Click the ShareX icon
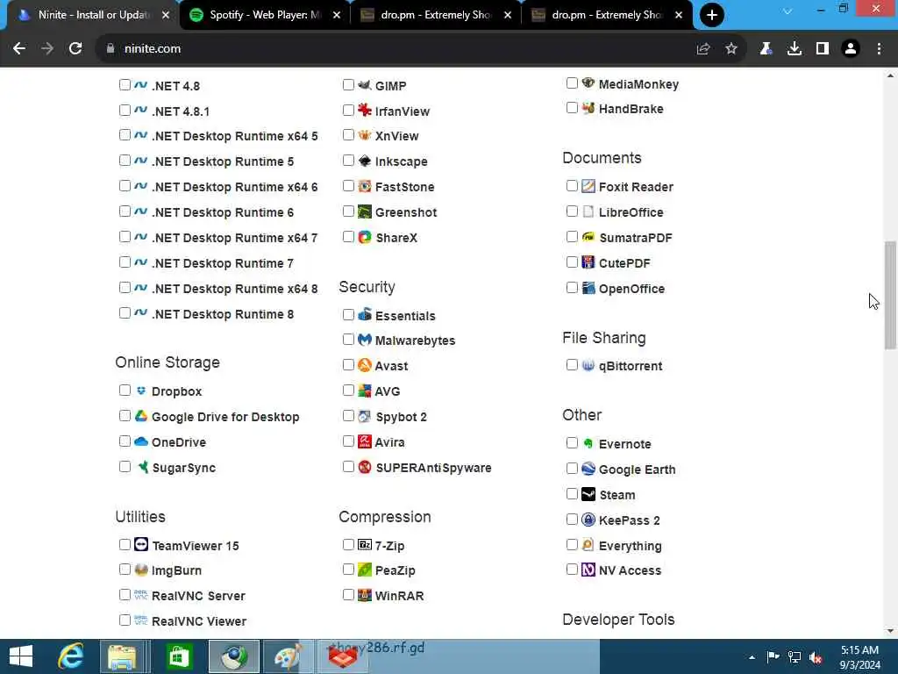This screenshot has height=674, width=898. pos(365,237)
